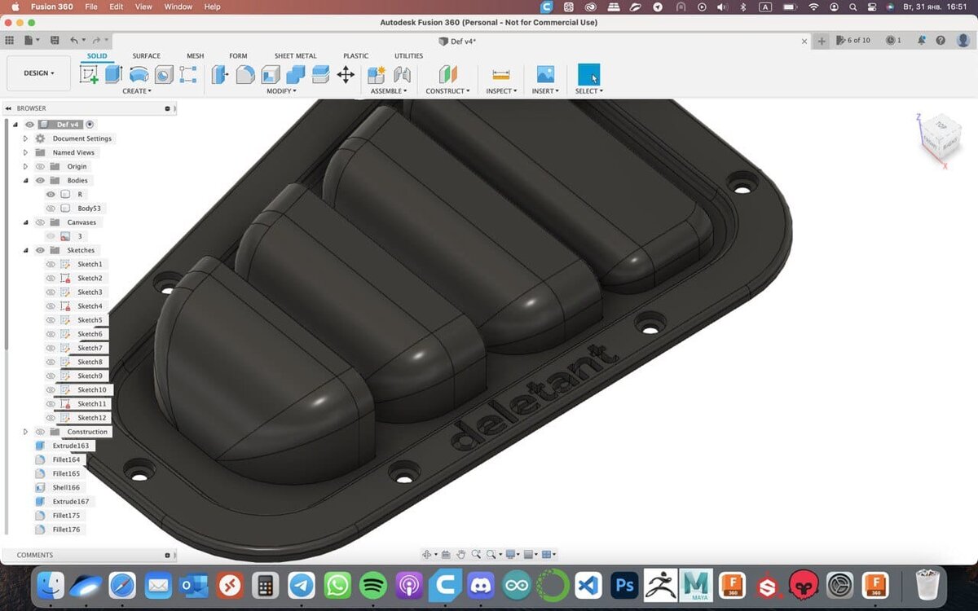Screen dimensions: 978x611
Task: Click the Measure tool icon
Action: click(x=501, y=75)
